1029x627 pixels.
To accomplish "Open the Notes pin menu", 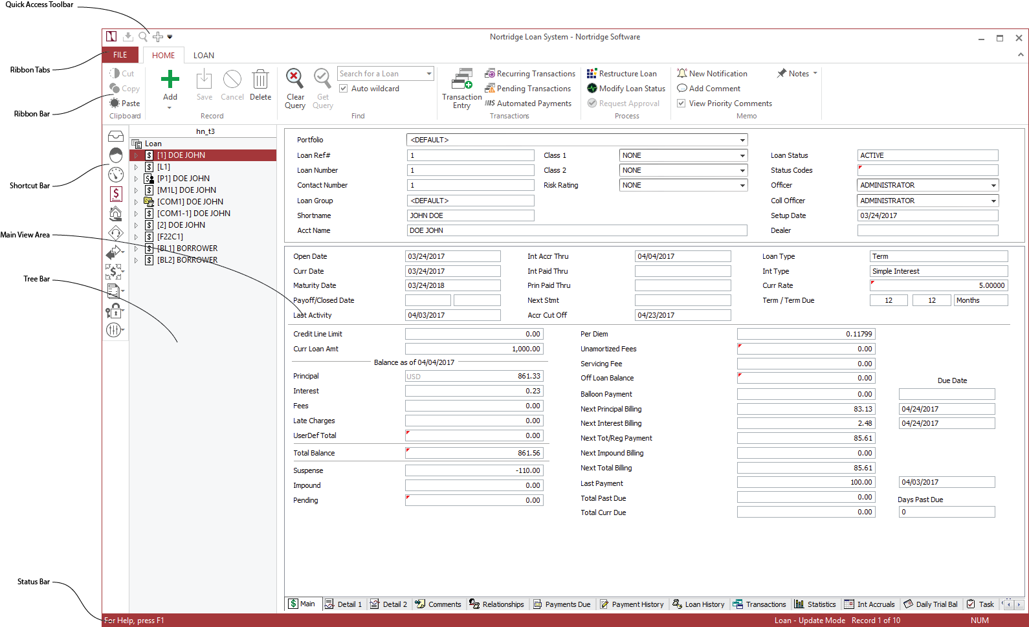I will (x=797, y=74).
